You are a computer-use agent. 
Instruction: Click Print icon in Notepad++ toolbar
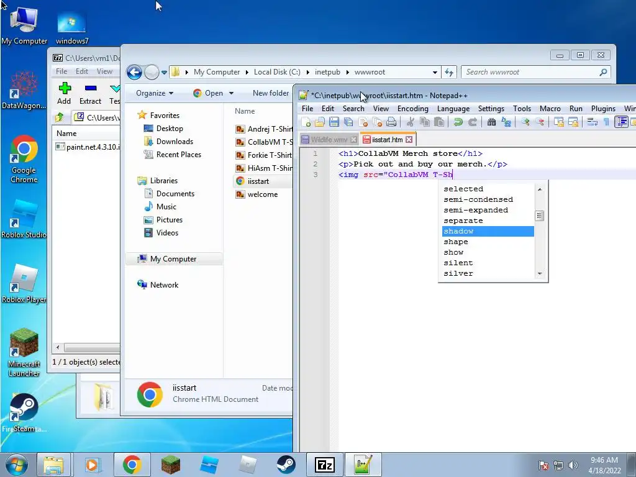[391, 122]
